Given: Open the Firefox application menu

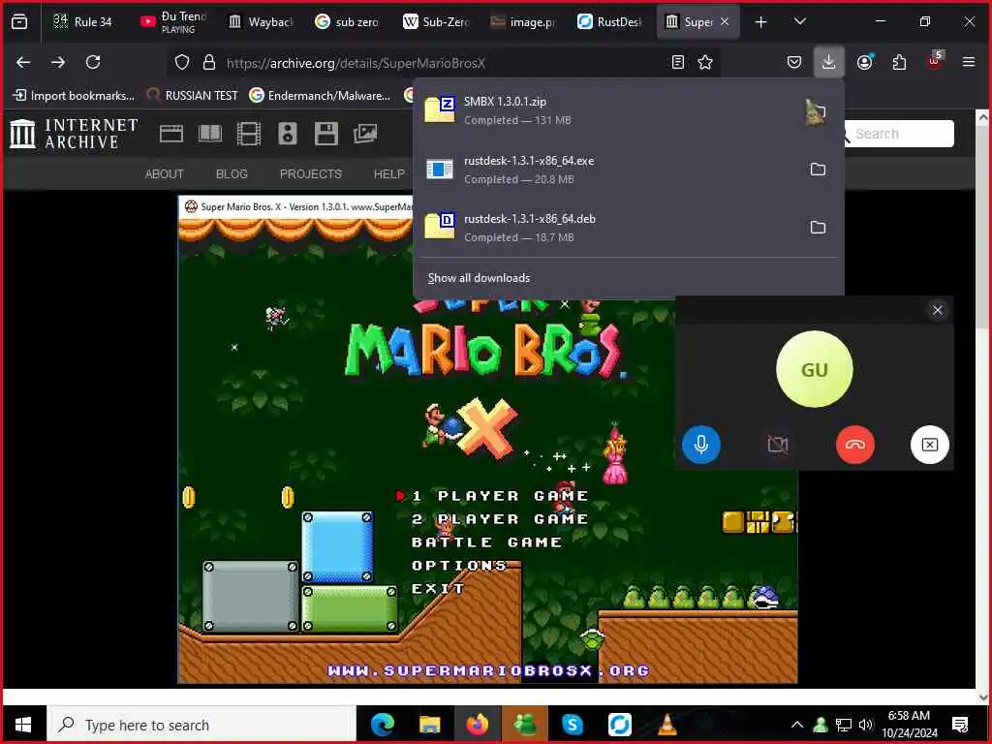Looking at the screenshot, I should [968, 62].
